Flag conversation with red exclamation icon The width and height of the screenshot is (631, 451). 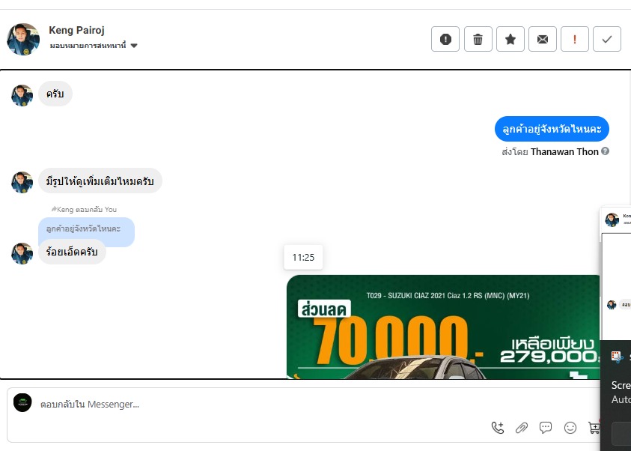tap(575, 39)
